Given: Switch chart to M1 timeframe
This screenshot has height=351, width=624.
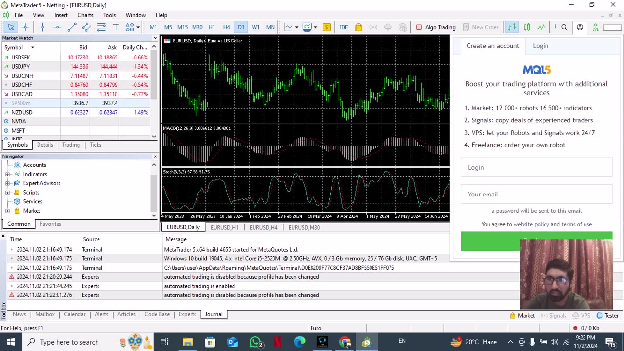Looking at the screenshot, I should [153, 27].
